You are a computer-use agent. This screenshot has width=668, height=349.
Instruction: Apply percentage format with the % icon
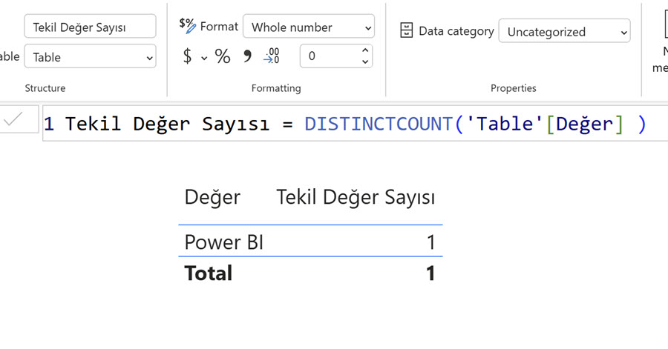click(x=223, y=56)
